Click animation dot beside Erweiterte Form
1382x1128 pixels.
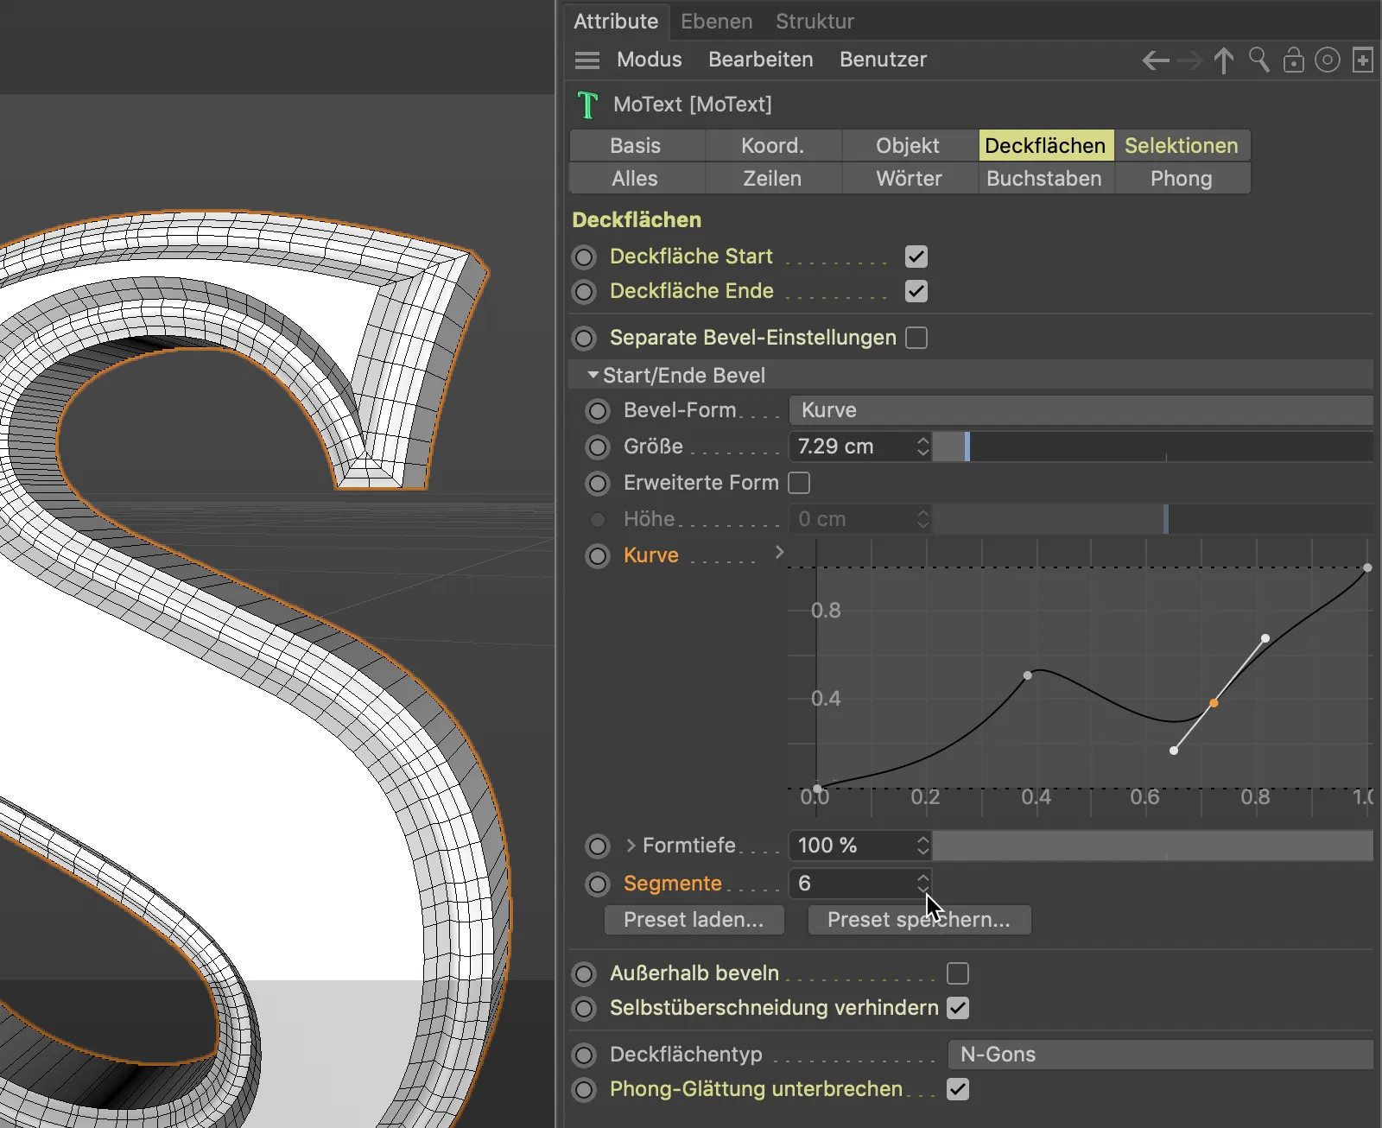tap(598, 484)
